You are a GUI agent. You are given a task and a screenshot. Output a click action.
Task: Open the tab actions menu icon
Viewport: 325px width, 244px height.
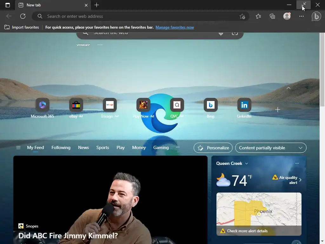click(x=8, y=5)
